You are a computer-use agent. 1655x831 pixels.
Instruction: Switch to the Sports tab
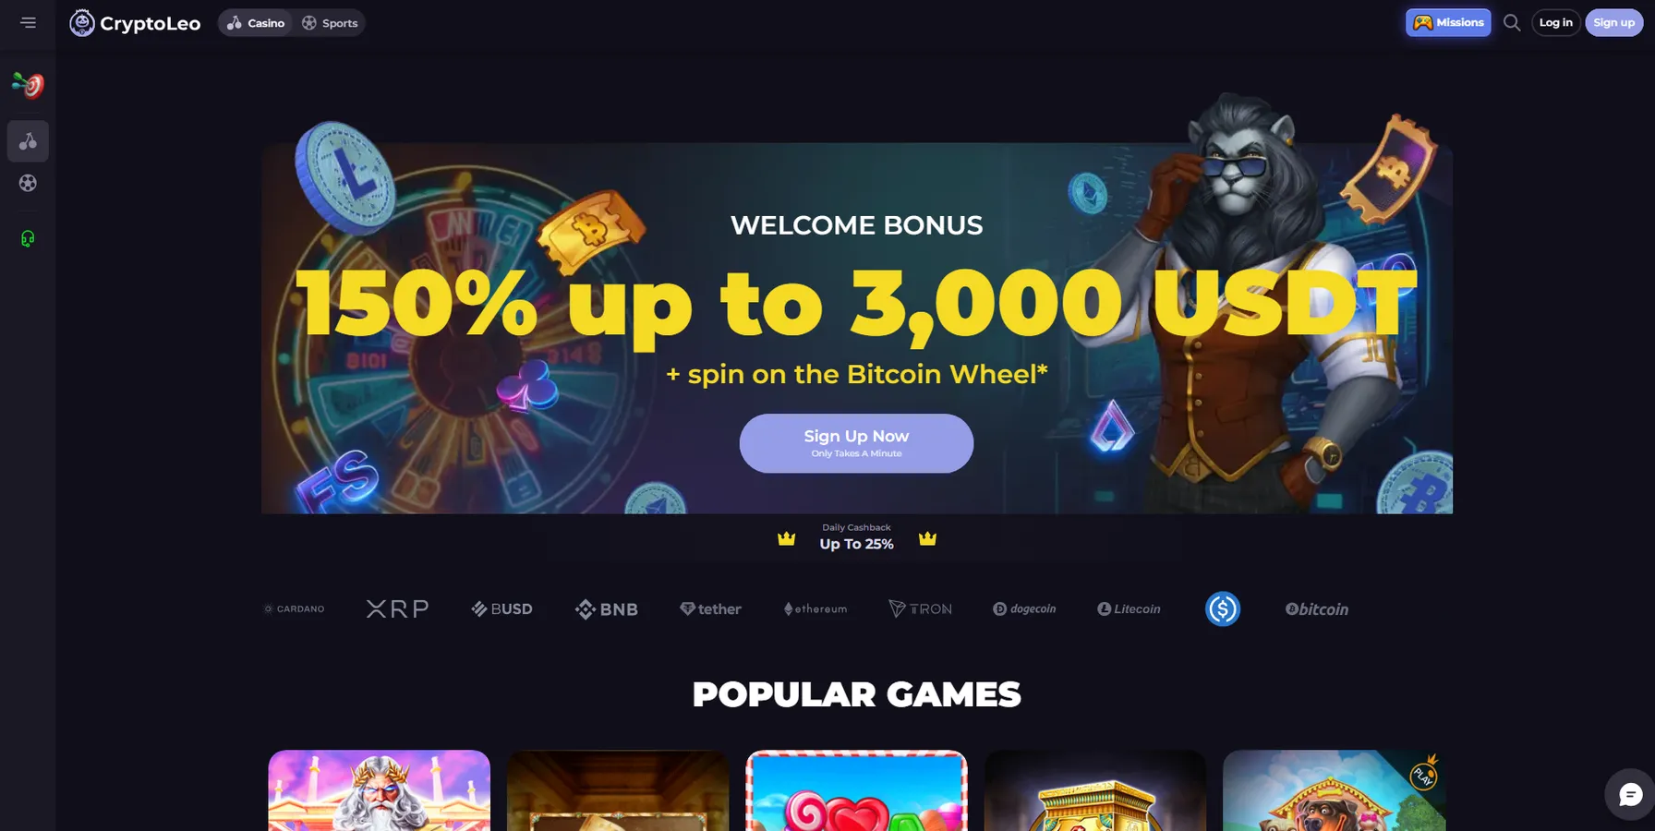point(330,23)
